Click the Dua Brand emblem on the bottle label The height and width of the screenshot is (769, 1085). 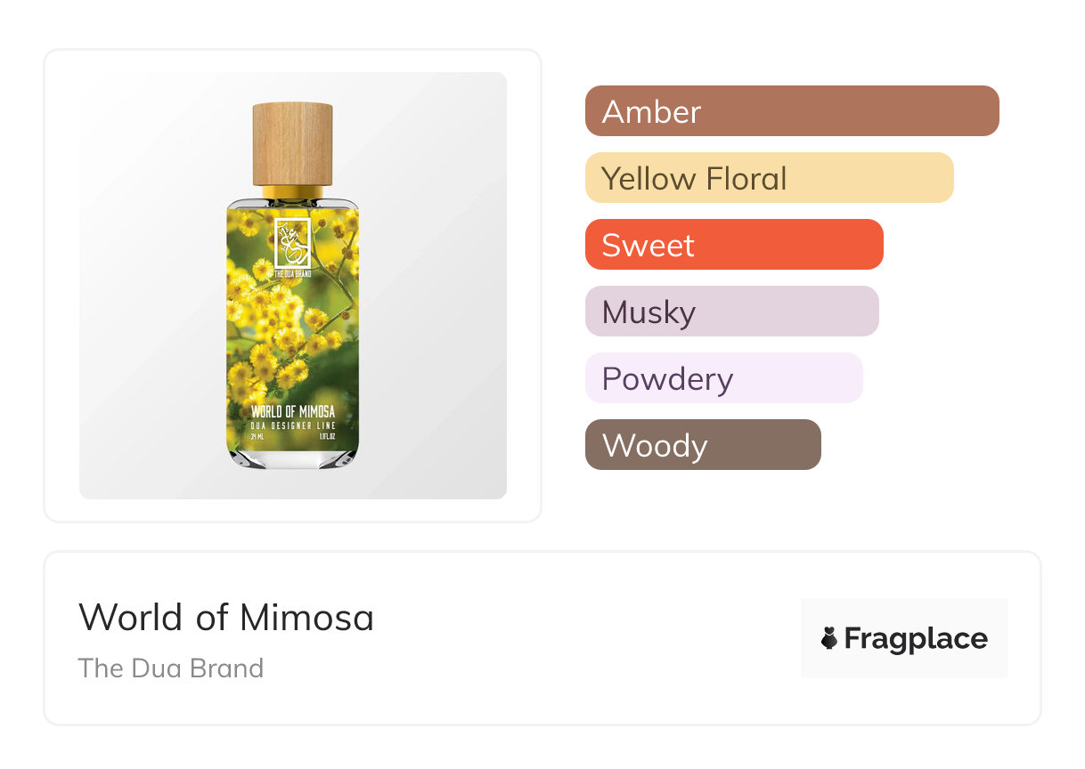[292, 240]
